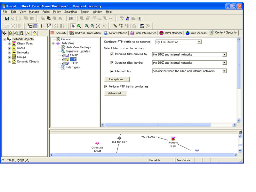
Task: Click the green magnifier zoom tool icon
Action: pyautogui.click(x=79, y=26)
